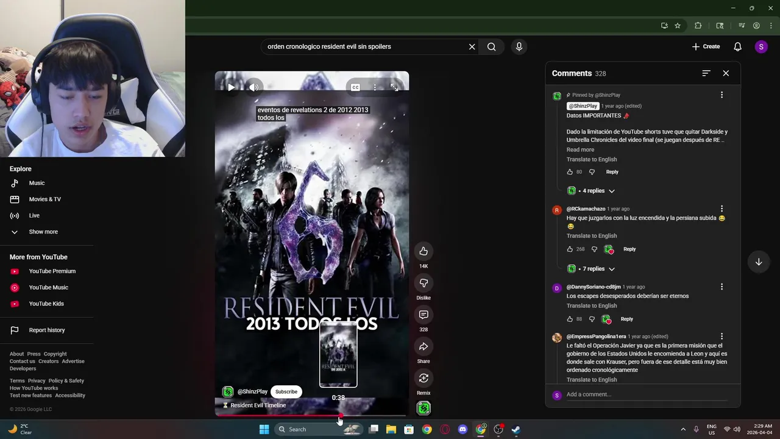Open Discord from the taskbar
The width and height of the screenshot is (780, 439).
click(463, 429)
